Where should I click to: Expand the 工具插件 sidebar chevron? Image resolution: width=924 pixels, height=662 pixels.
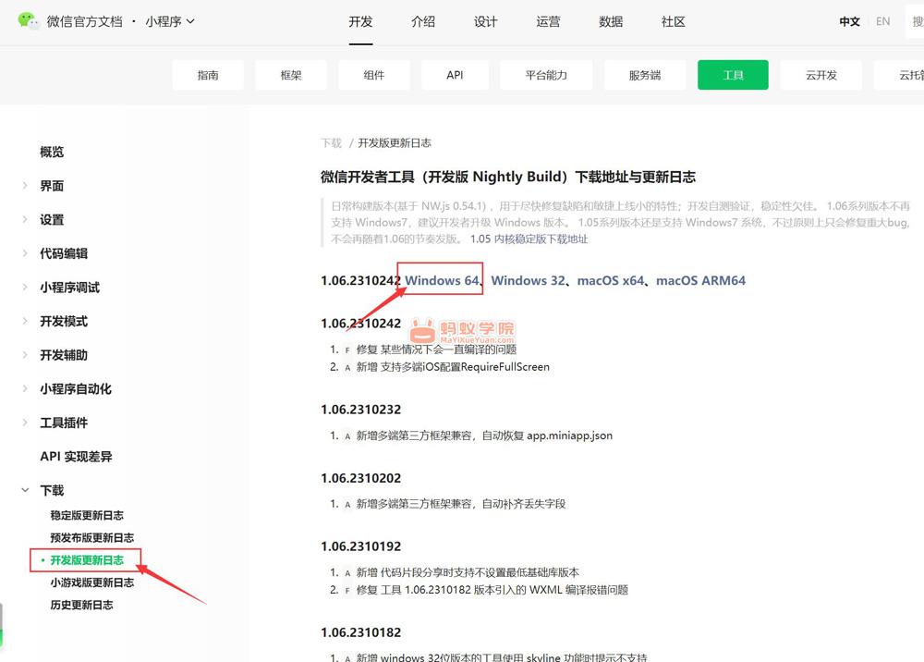click(x=25, y=423)
